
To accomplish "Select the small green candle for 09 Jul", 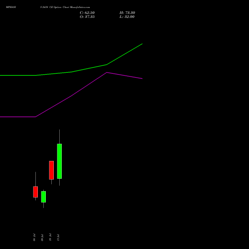I will [43, 197].
